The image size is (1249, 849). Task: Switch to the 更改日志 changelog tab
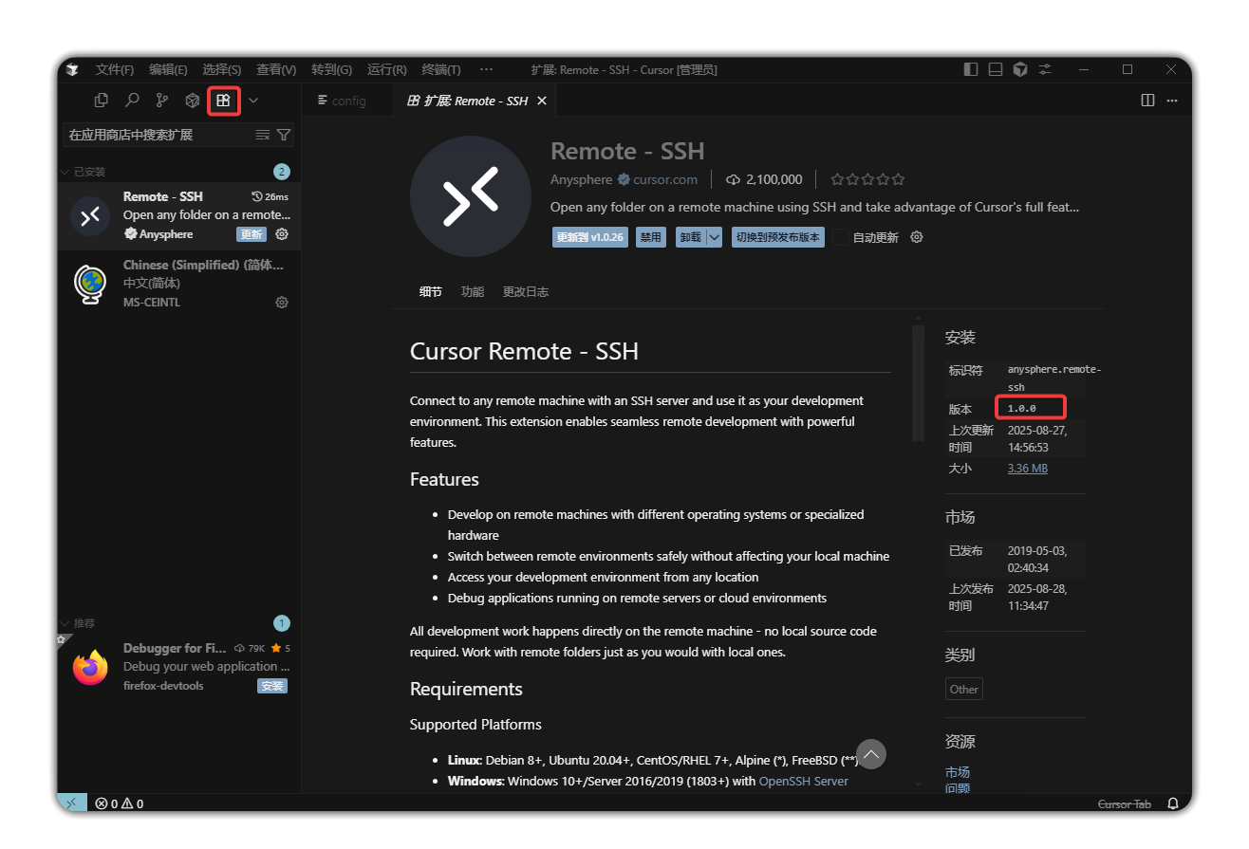[x=525, y=292]
